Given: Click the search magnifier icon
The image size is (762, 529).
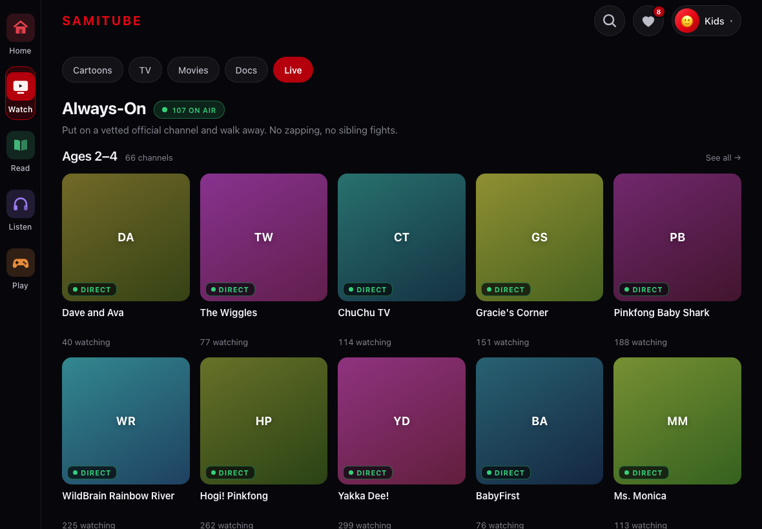Looking at the screenshot, I should pos(610,21).
